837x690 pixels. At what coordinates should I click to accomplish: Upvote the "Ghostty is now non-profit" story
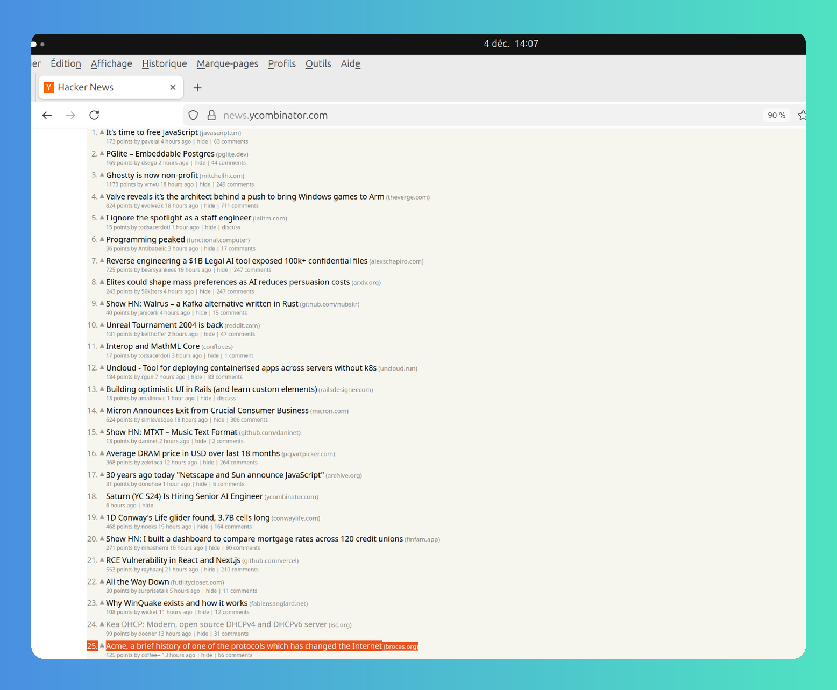click(x=102, y=175)
